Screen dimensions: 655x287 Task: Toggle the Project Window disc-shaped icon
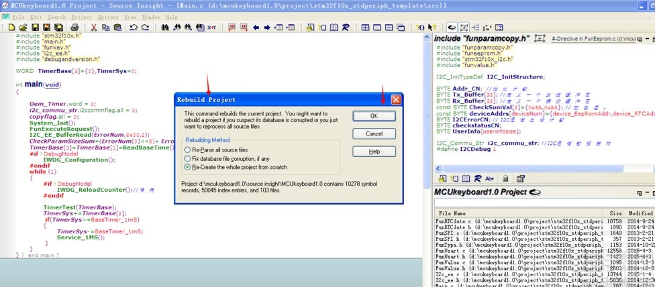click(x=452, y=27)
